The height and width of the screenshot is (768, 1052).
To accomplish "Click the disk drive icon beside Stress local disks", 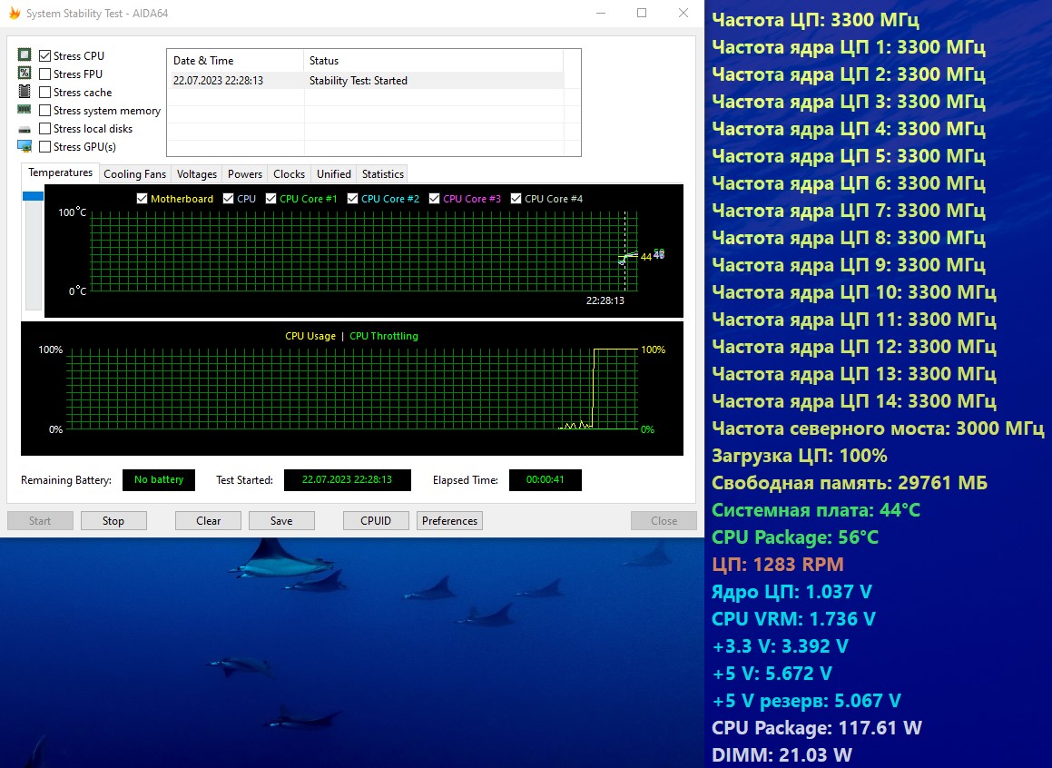I will pos(25,129).
